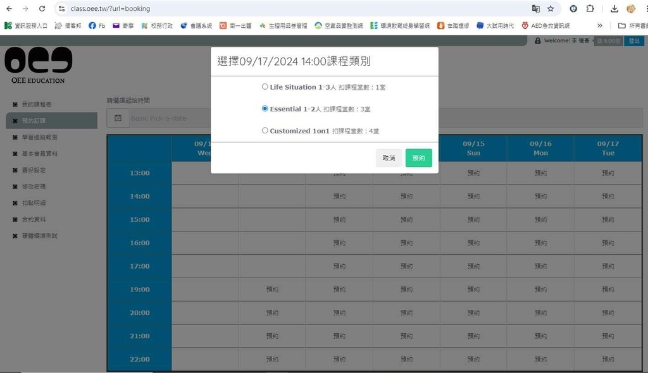
Task: Open 修改密碼 in the sidebar
Action: (34, 186)
